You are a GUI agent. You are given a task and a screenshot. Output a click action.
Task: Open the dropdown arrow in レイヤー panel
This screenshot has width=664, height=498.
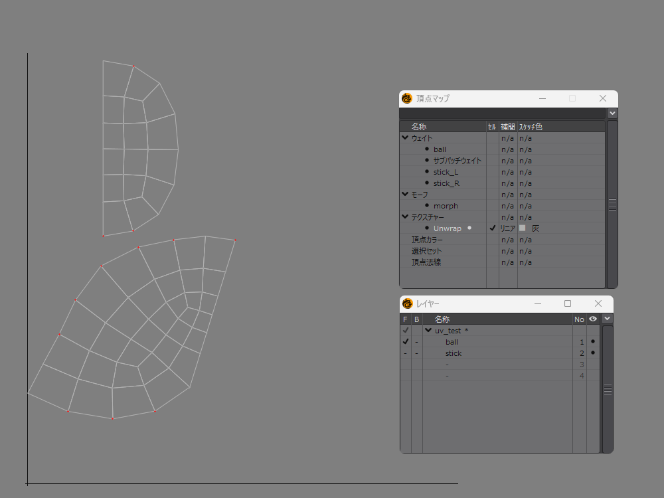(607, 319)
